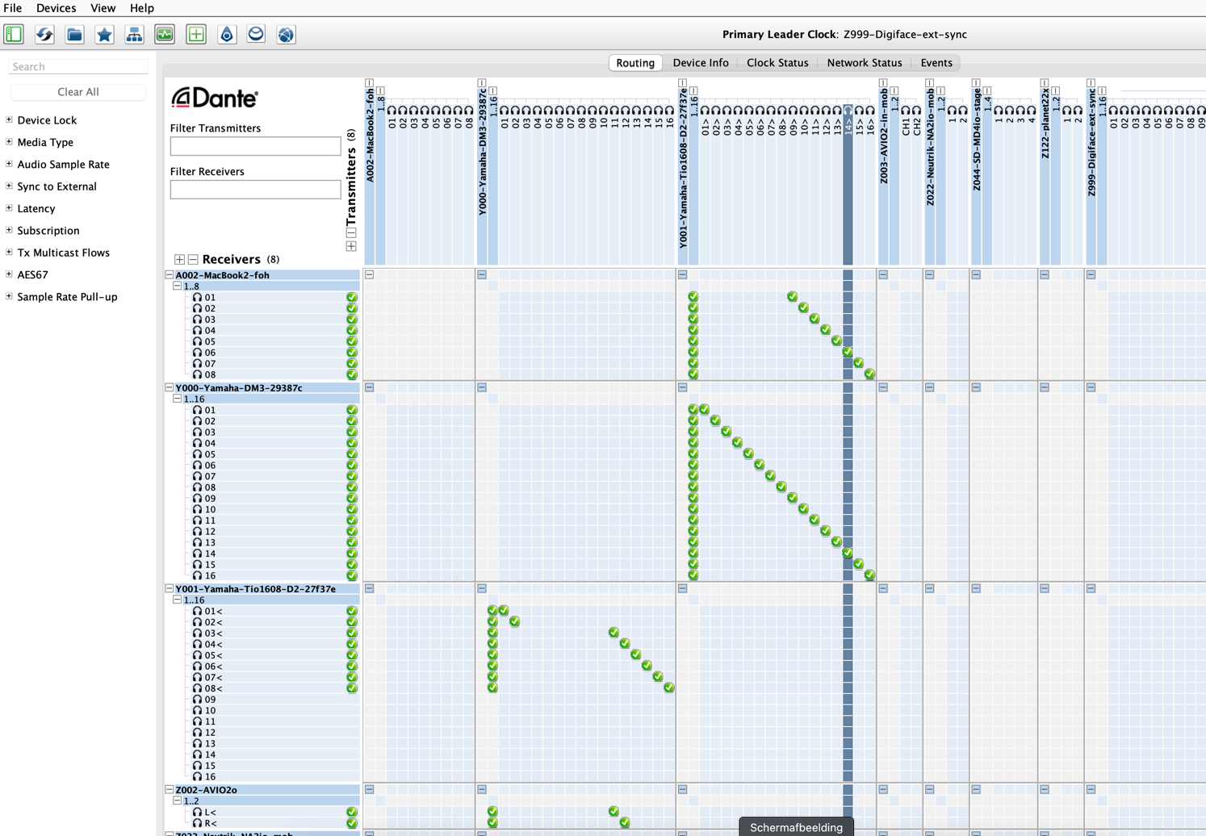Click the Primary Leader Clock device name
The width and height of the screenshot is (1206, 836).
tap(905, 34)
